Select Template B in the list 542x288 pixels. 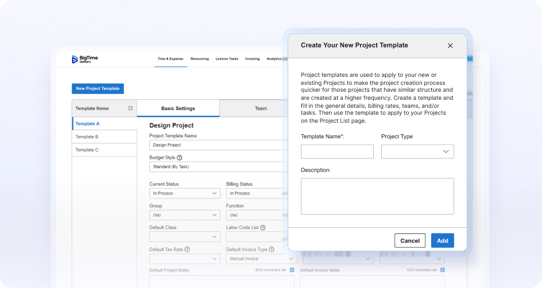(104, 137)
